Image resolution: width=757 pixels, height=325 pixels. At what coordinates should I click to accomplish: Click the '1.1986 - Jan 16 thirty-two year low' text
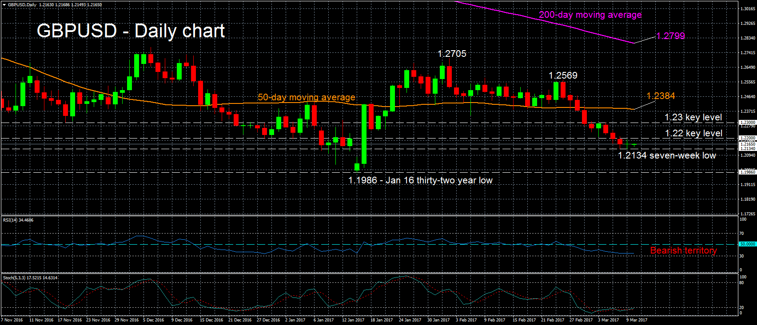coord(420,180)
